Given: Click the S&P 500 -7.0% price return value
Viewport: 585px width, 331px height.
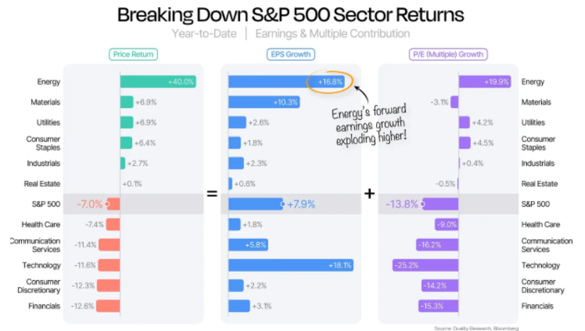Looking at the screenshot, I should click(x=89, y=205).
